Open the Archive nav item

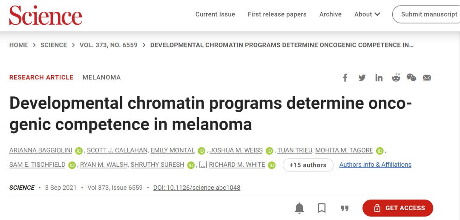pyautogui.click(x=331, y=14)
